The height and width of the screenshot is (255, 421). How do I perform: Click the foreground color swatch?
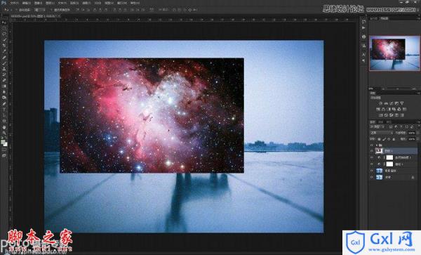tap(3, 142)
